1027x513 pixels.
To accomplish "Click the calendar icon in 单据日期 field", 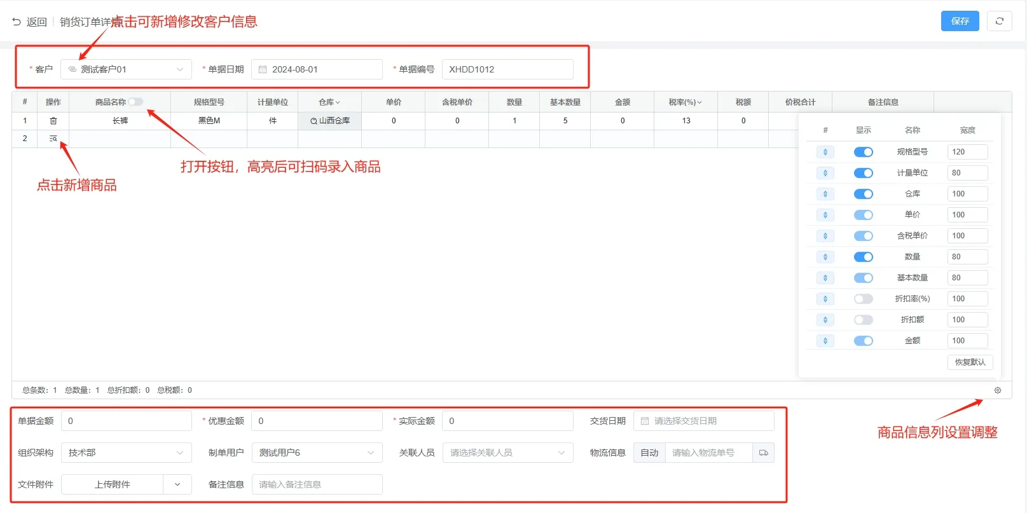I will pyautogui.click(x=263, y=69).
